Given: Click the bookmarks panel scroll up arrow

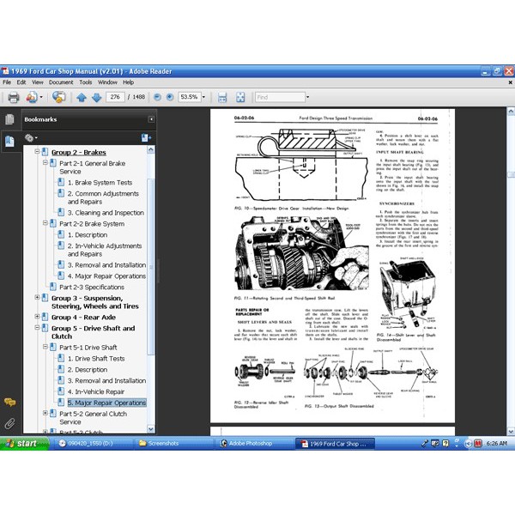Looking at the screenshot, I should (x=151, y=149).
